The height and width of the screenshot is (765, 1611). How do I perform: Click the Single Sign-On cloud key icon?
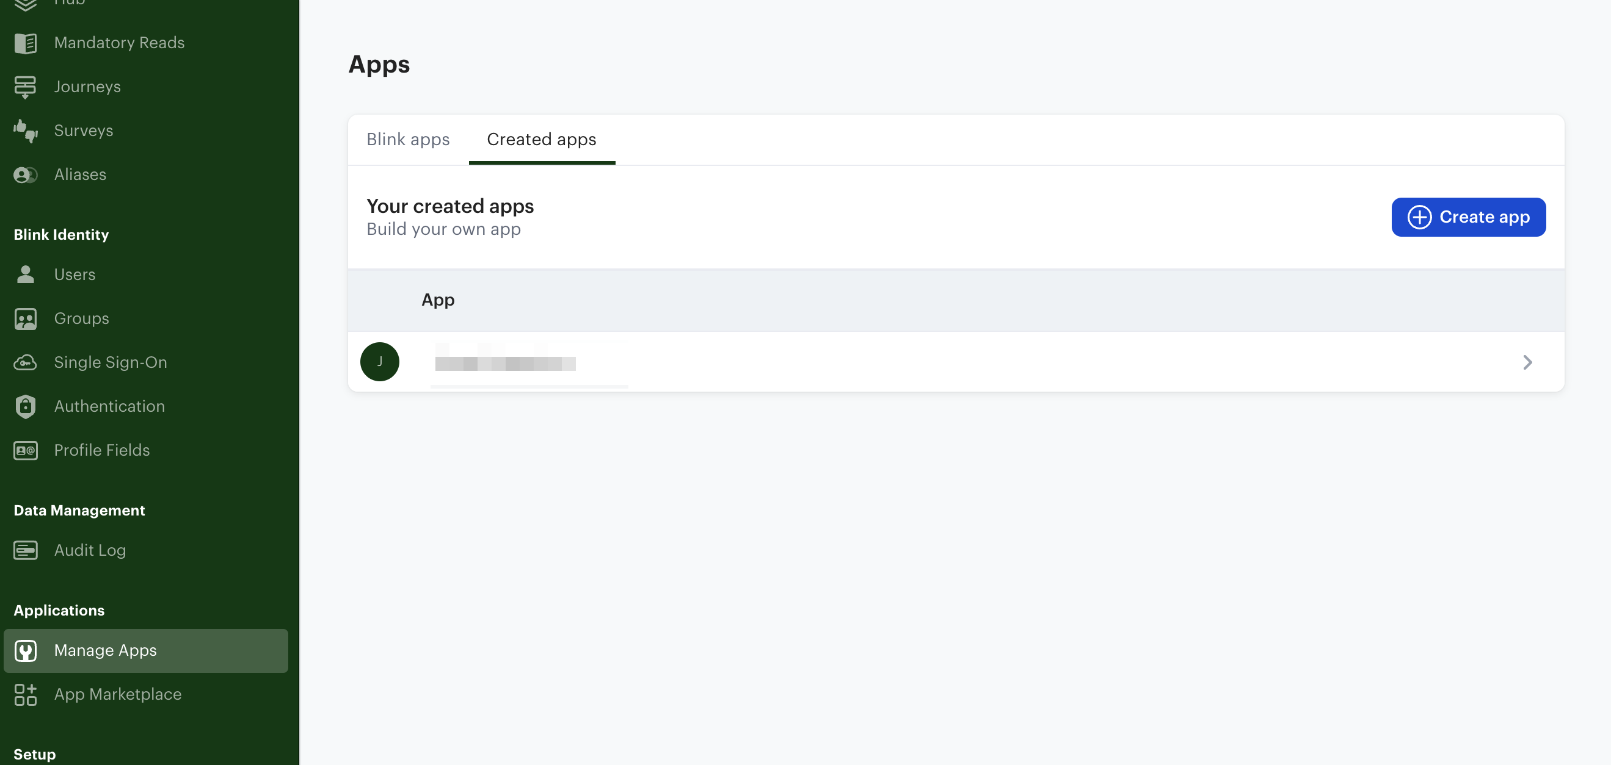coord(26,363)
